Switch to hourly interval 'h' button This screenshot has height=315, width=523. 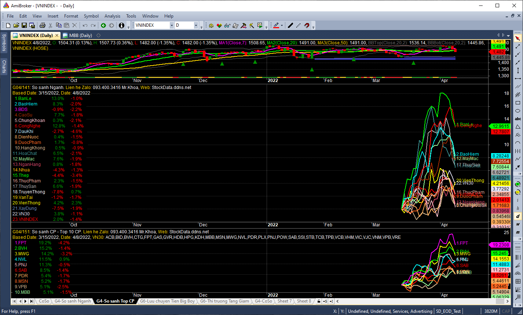pyautogui.click(x=517, y=208)
